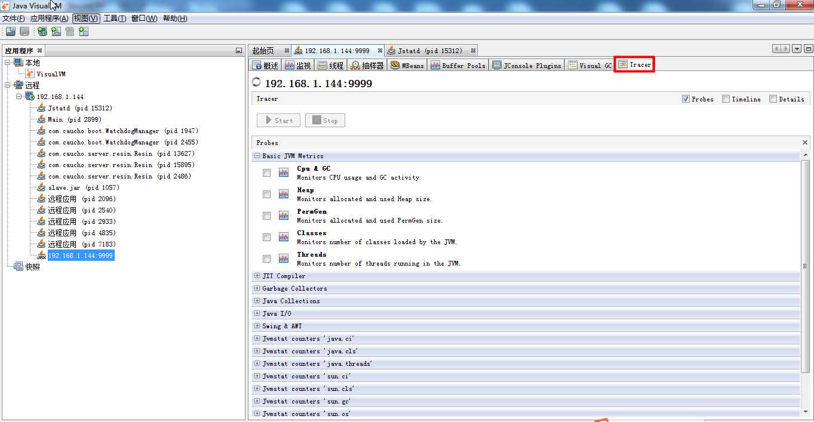The width and height of the screenshot is (814, 422).
Task: Expand the Garbage Collectors section
Action: point(257,288)
